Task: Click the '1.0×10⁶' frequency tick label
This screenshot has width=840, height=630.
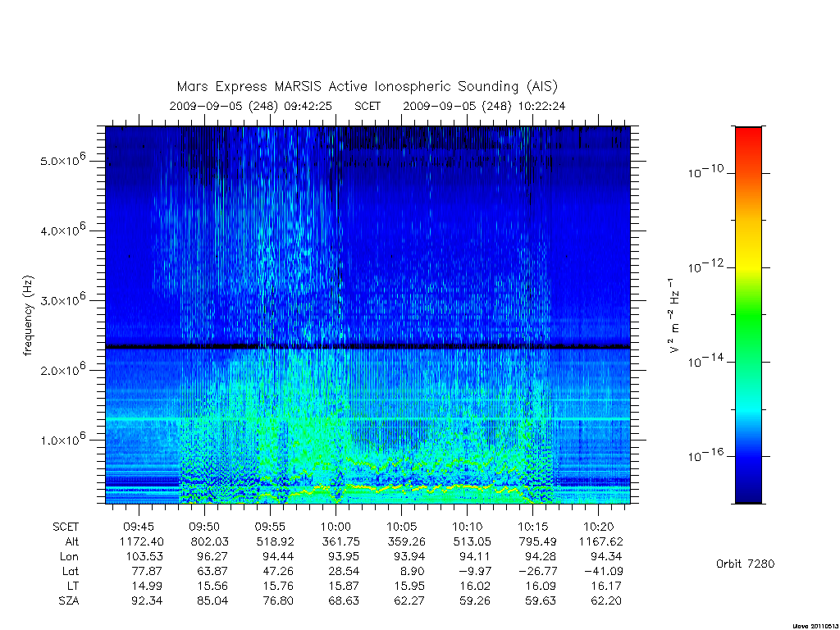Action: pyautogui.click(x=62, y=440)
